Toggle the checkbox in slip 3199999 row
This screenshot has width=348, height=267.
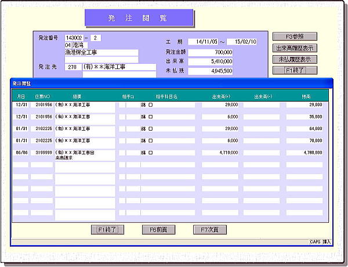point(151,153)
